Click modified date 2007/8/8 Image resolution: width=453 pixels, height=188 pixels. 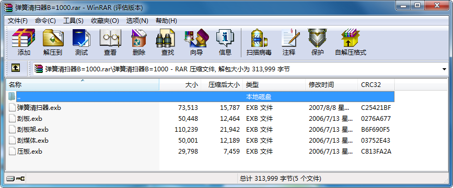pos(329,108)
